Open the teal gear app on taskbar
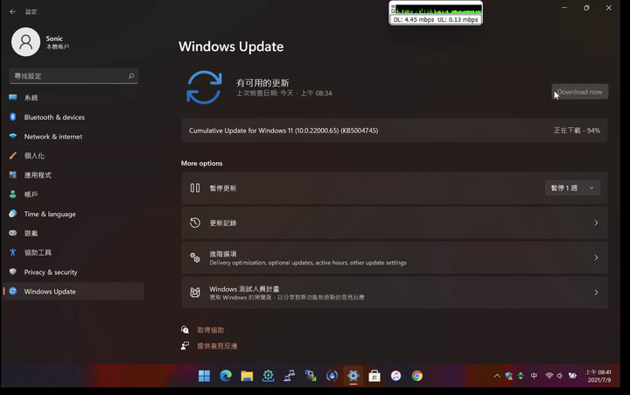The height and width of the screenshot is (395, 630). point(269,376)
